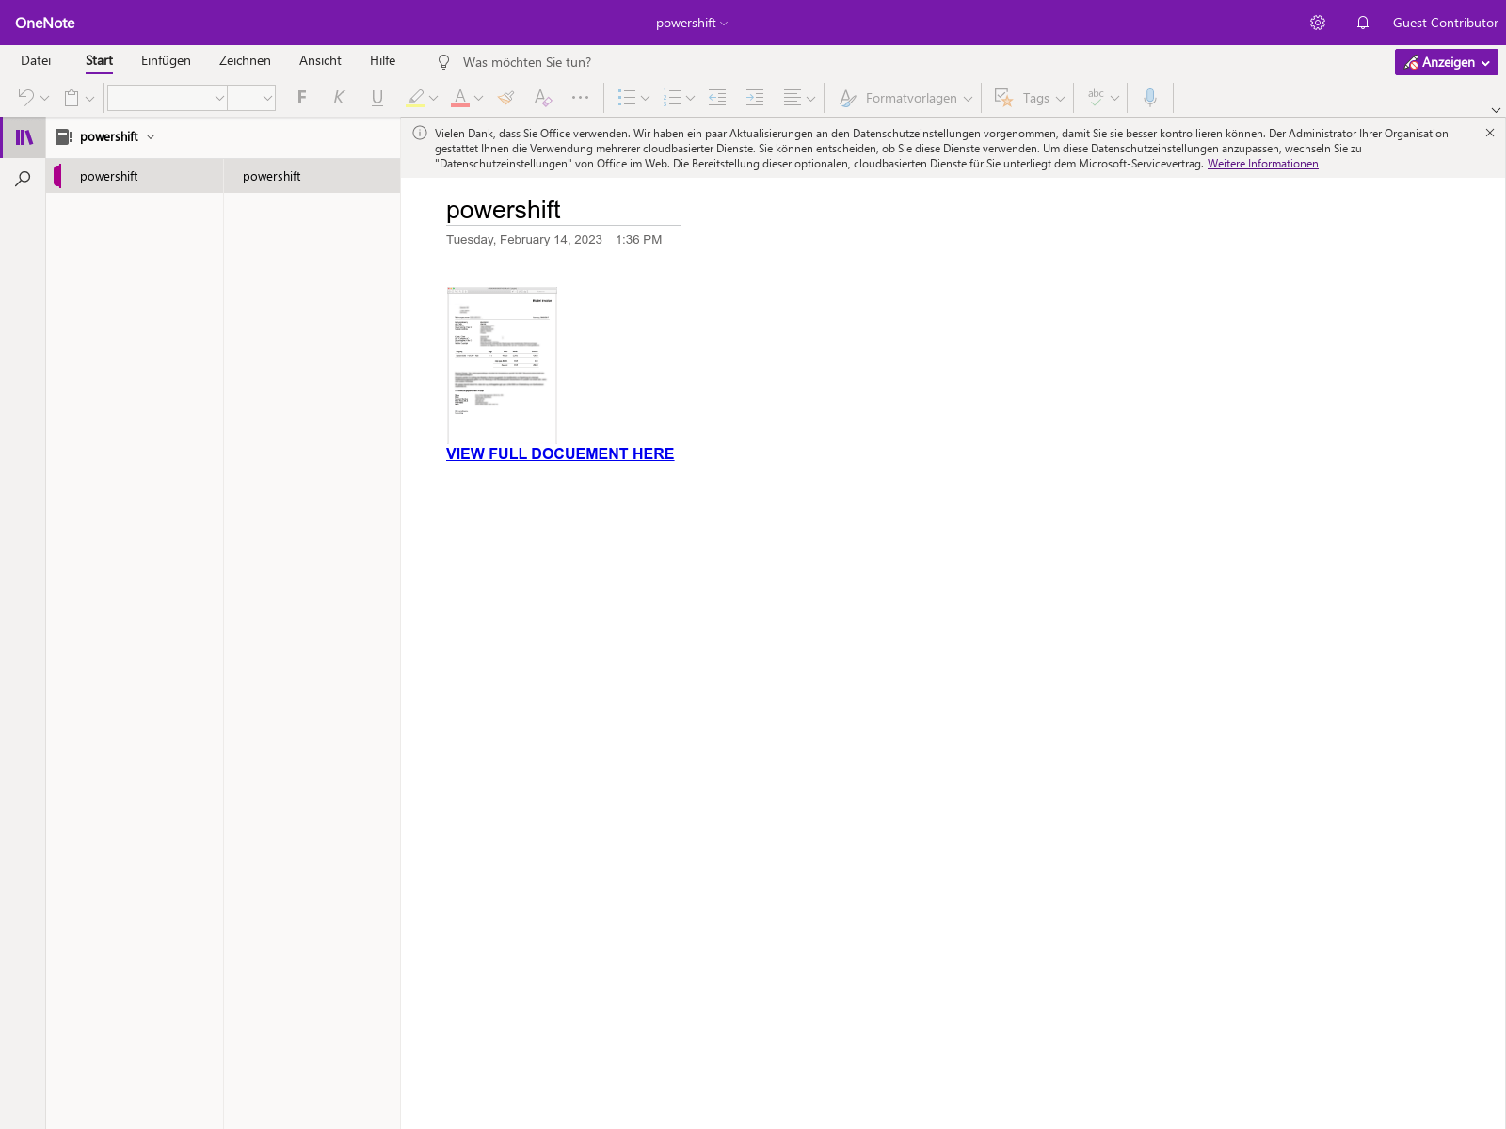This screenshot has height=1129, width=1506.
Task: Click the Dictate microphone icon
Action: click(1150, 97)
